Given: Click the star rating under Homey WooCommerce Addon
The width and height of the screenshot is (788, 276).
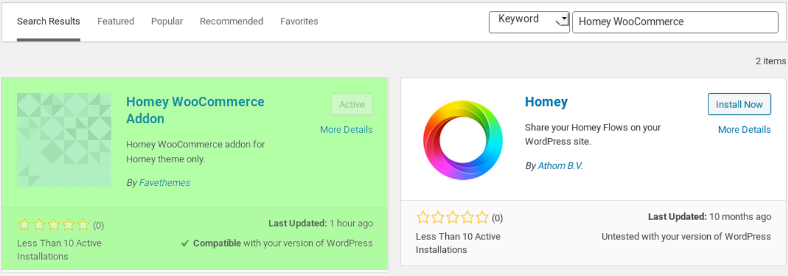Looking at the screenshot, I should 54,225.
